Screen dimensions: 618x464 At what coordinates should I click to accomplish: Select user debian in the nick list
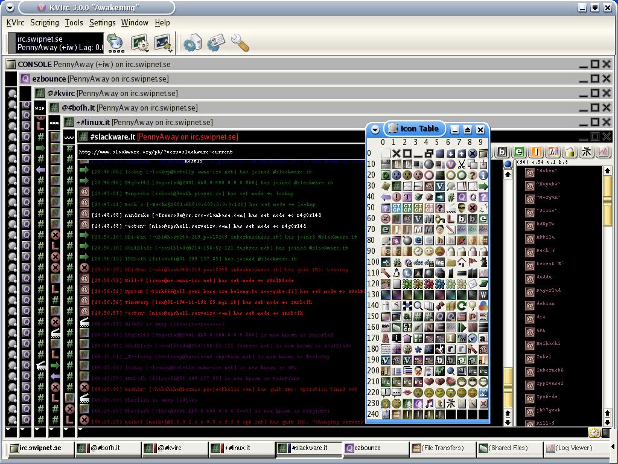coord(545,303)
